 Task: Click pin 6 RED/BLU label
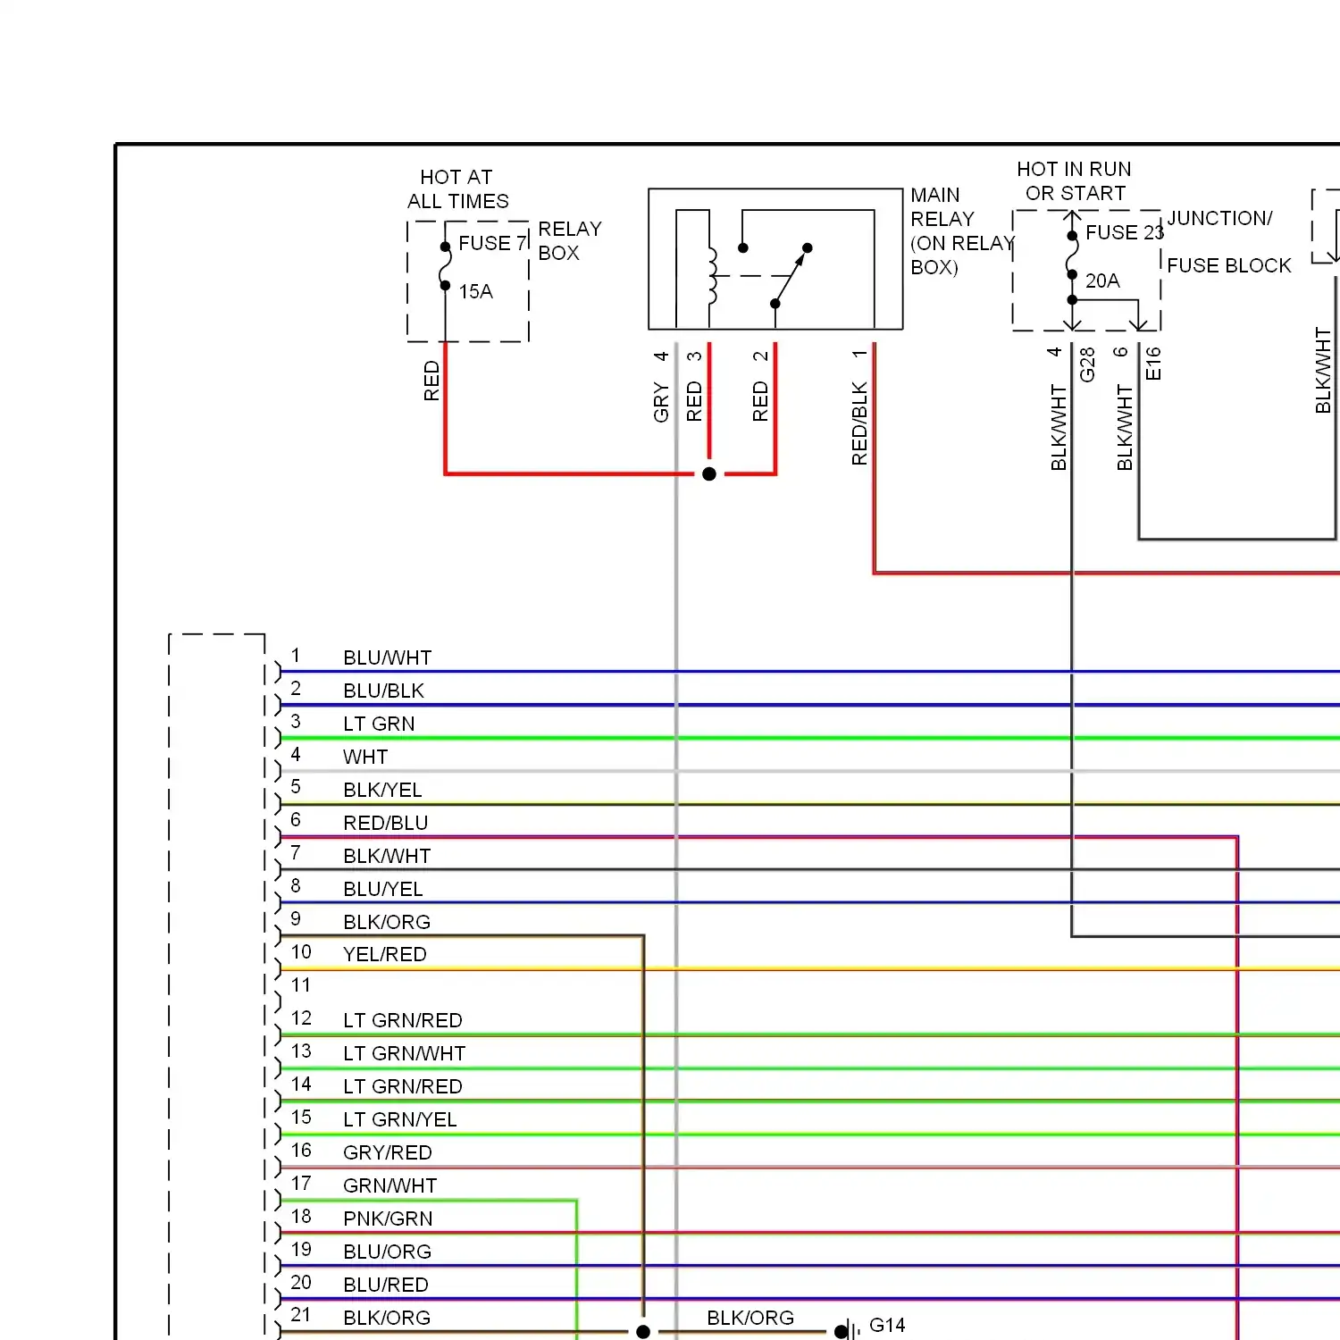[385, 823]
